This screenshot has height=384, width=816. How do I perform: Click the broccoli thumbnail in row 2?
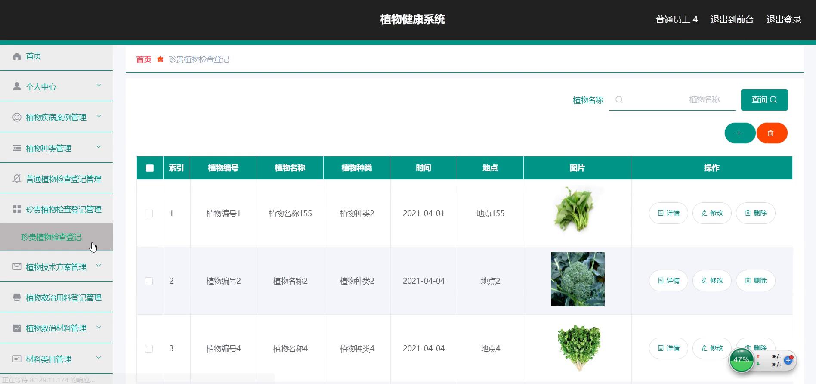(577, 279)
